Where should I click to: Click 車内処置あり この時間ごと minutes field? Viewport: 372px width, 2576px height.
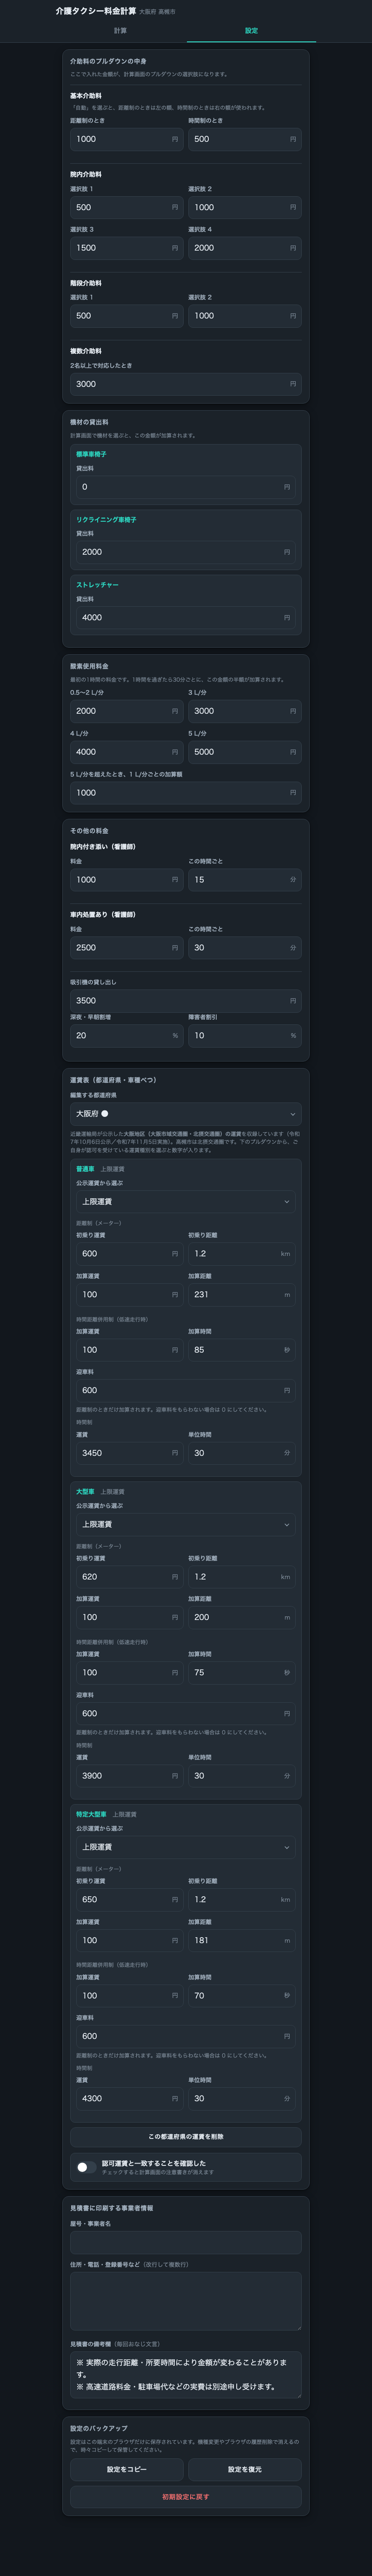tap(245, 948)
